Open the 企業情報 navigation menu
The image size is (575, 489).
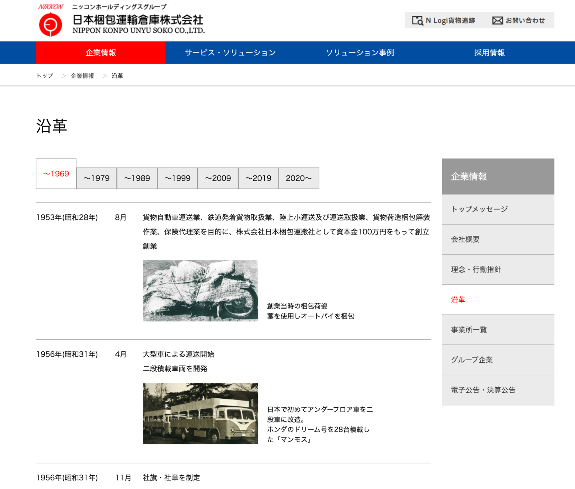click(100, 52)
